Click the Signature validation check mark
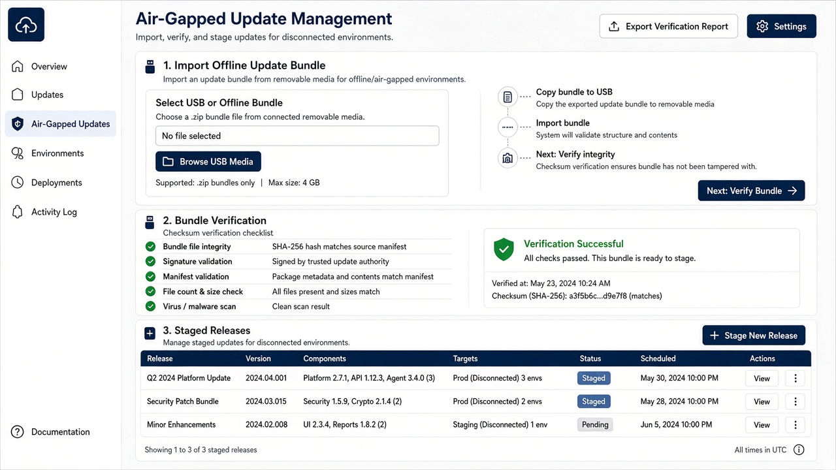The width and height of the screenshot is (836, 470). click(150, 261)
